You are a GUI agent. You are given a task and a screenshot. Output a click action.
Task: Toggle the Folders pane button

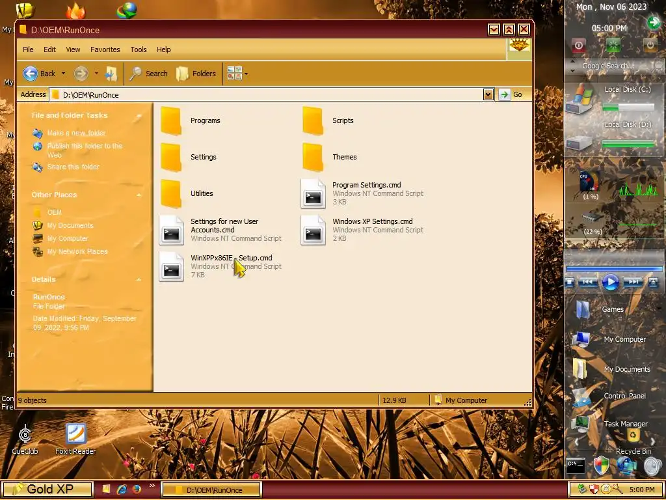[196, 74]
